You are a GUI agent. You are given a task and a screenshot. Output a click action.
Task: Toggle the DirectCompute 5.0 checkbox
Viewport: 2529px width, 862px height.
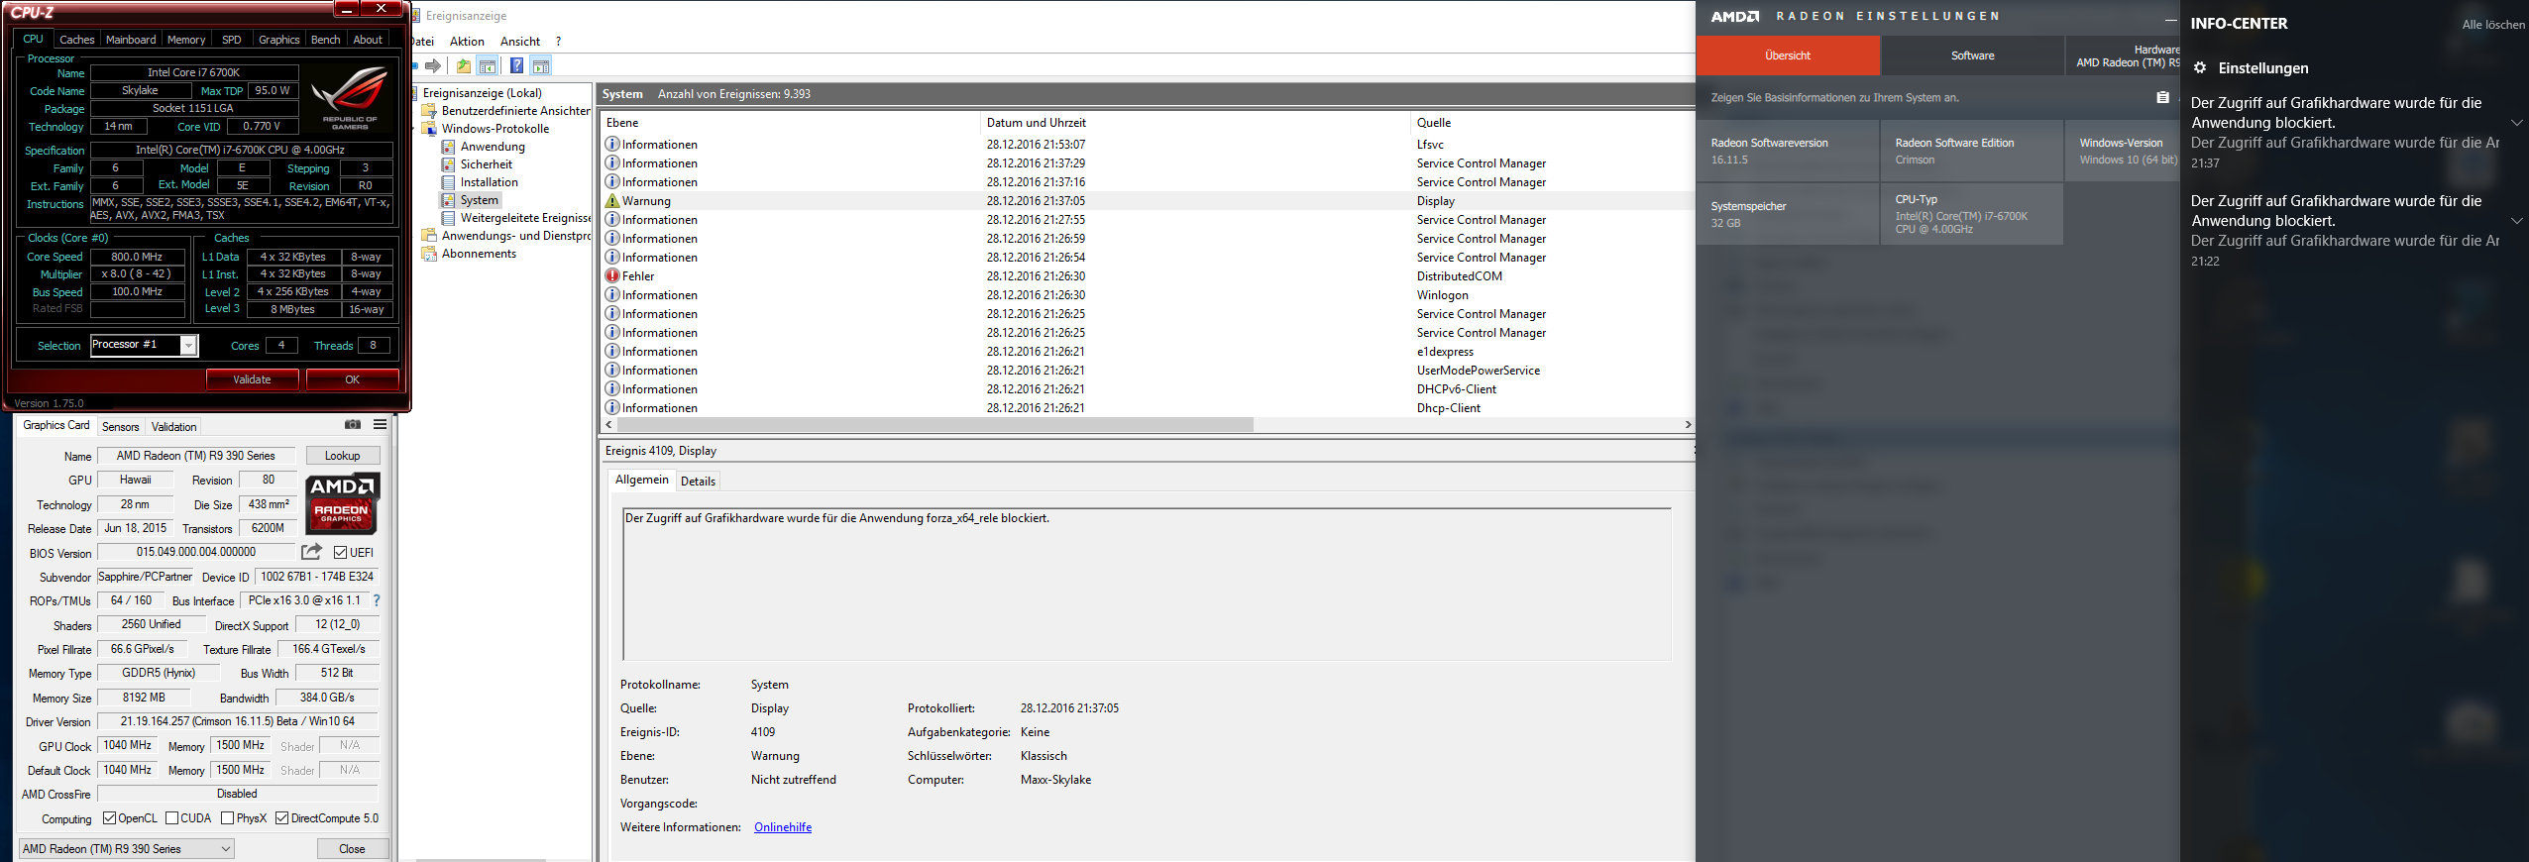281,818
